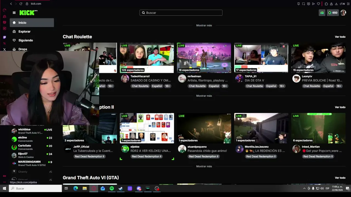Open Spotify from the taskbar
Image resolution: width=351 pixels, height=197 pixels.
point(112,188)
